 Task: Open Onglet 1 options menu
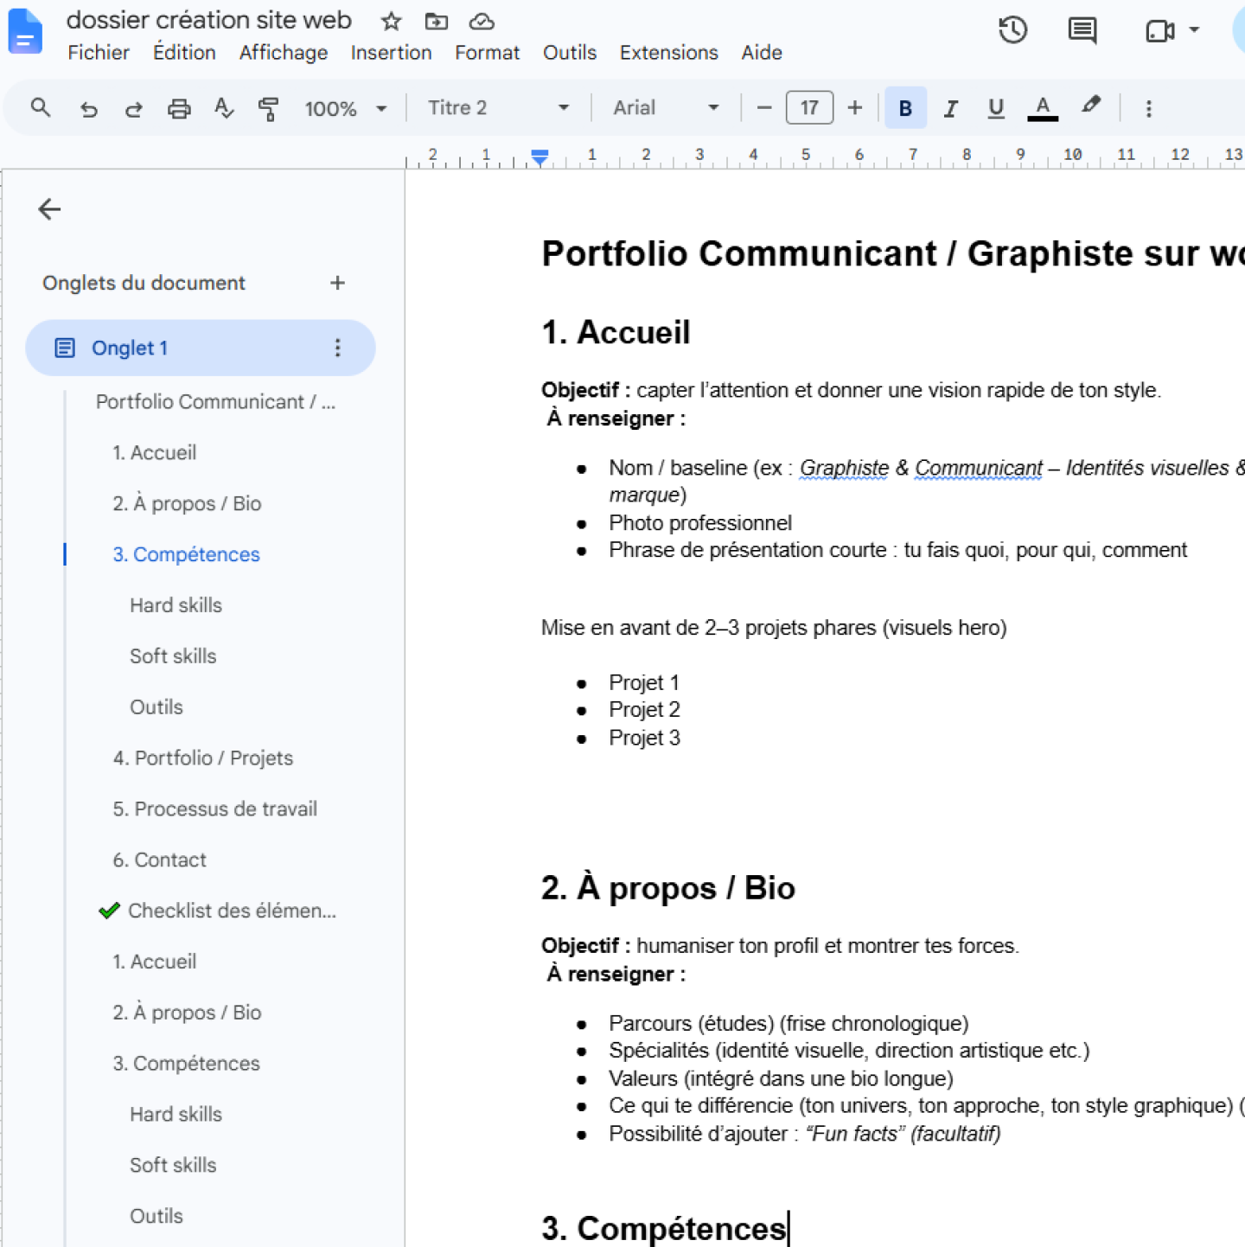(337, 348)
